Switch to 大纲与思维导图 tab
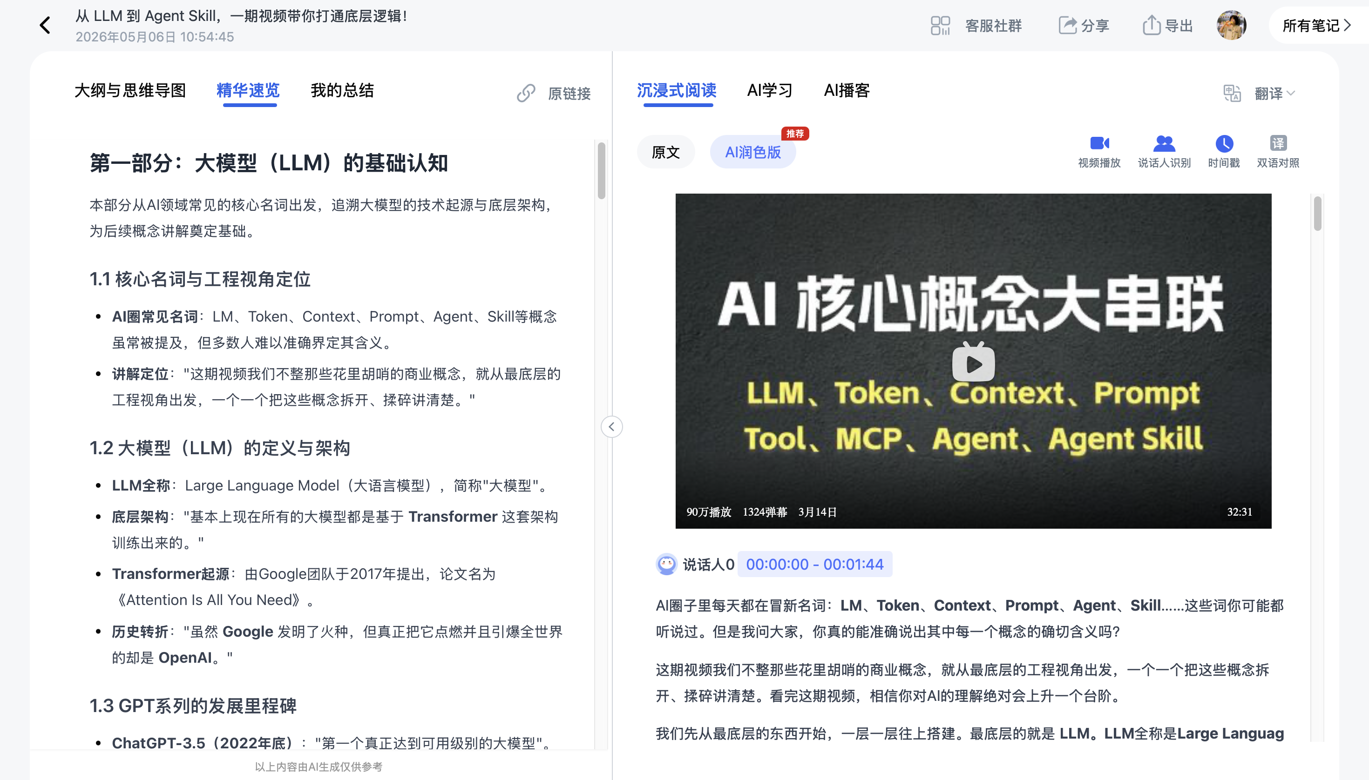This screenshot has width=1369, height=780. pos(130,90)
